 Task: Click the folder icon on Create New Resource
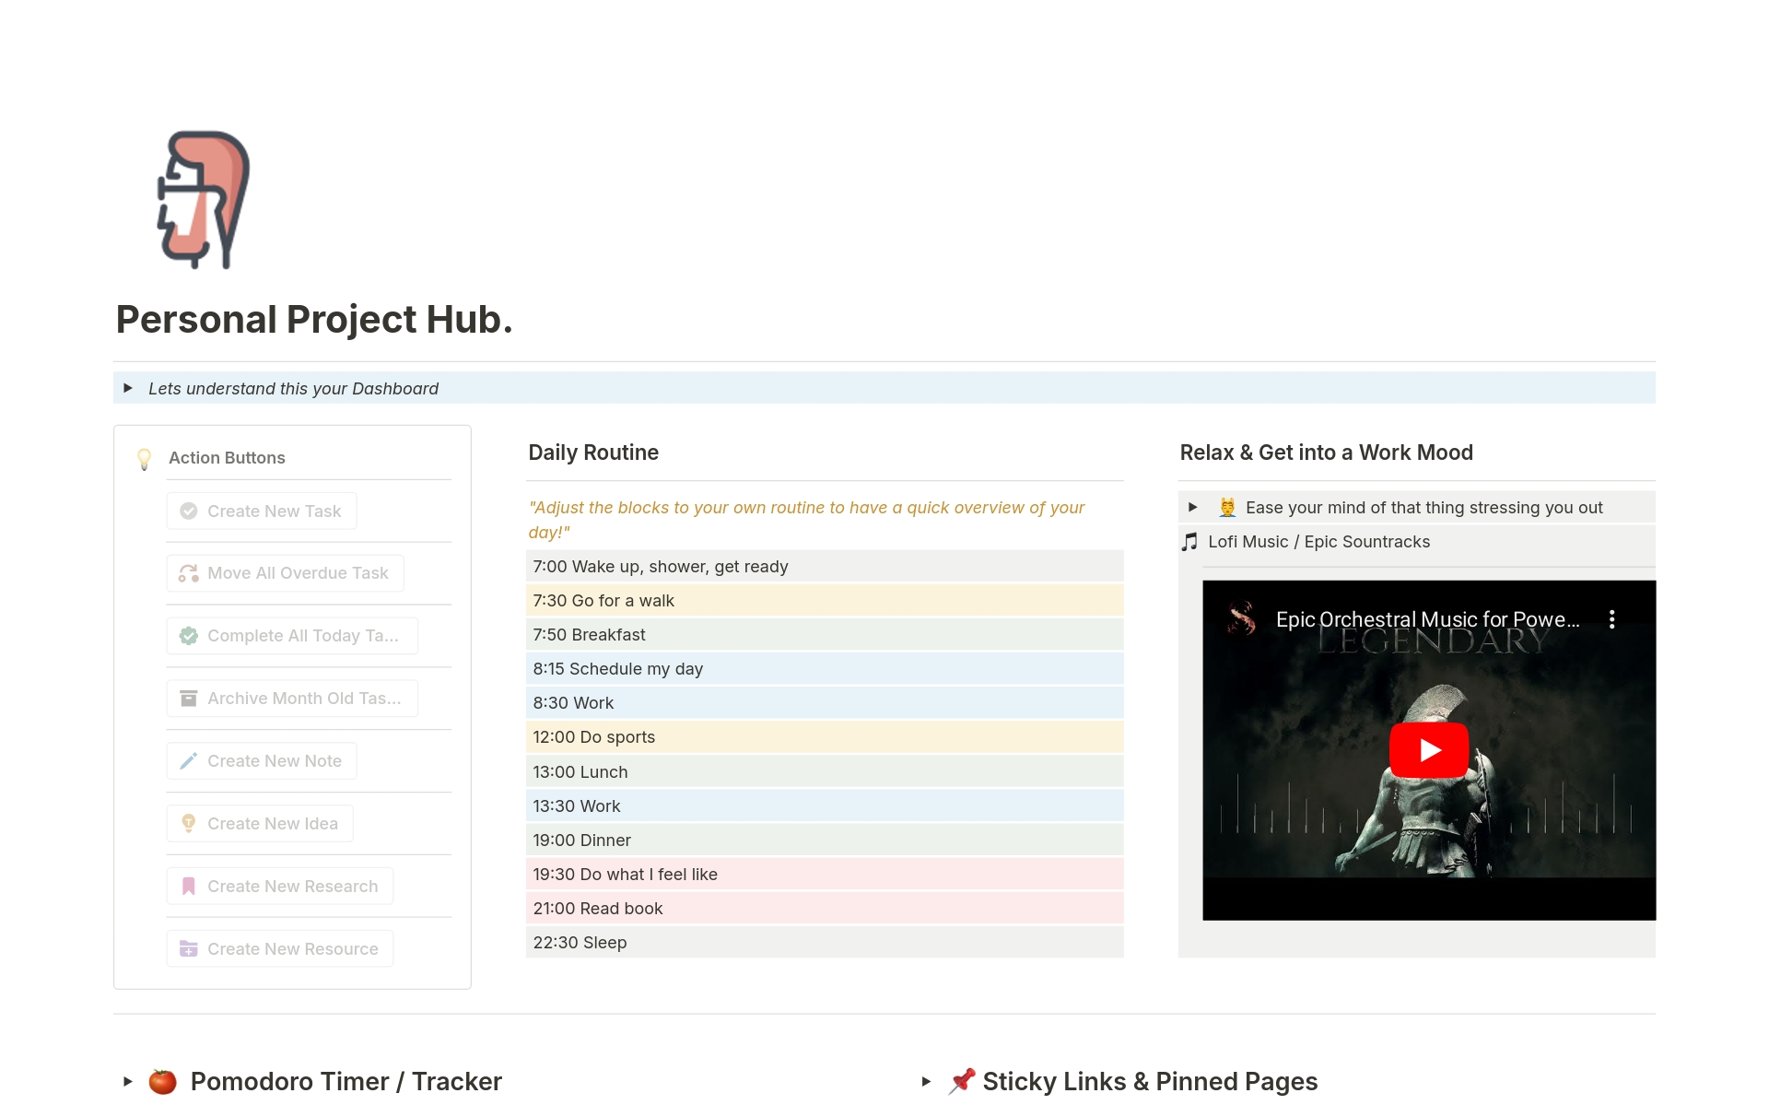189,949
